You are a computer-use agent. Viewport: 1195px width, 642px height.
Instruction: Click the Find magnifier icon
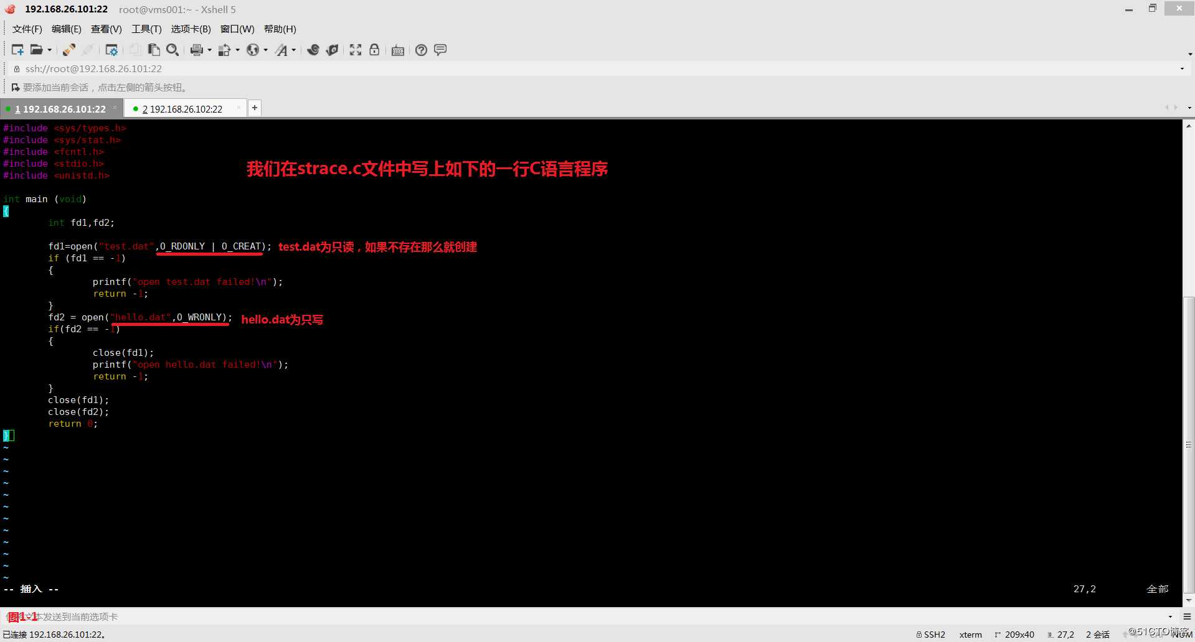(172, 50)
